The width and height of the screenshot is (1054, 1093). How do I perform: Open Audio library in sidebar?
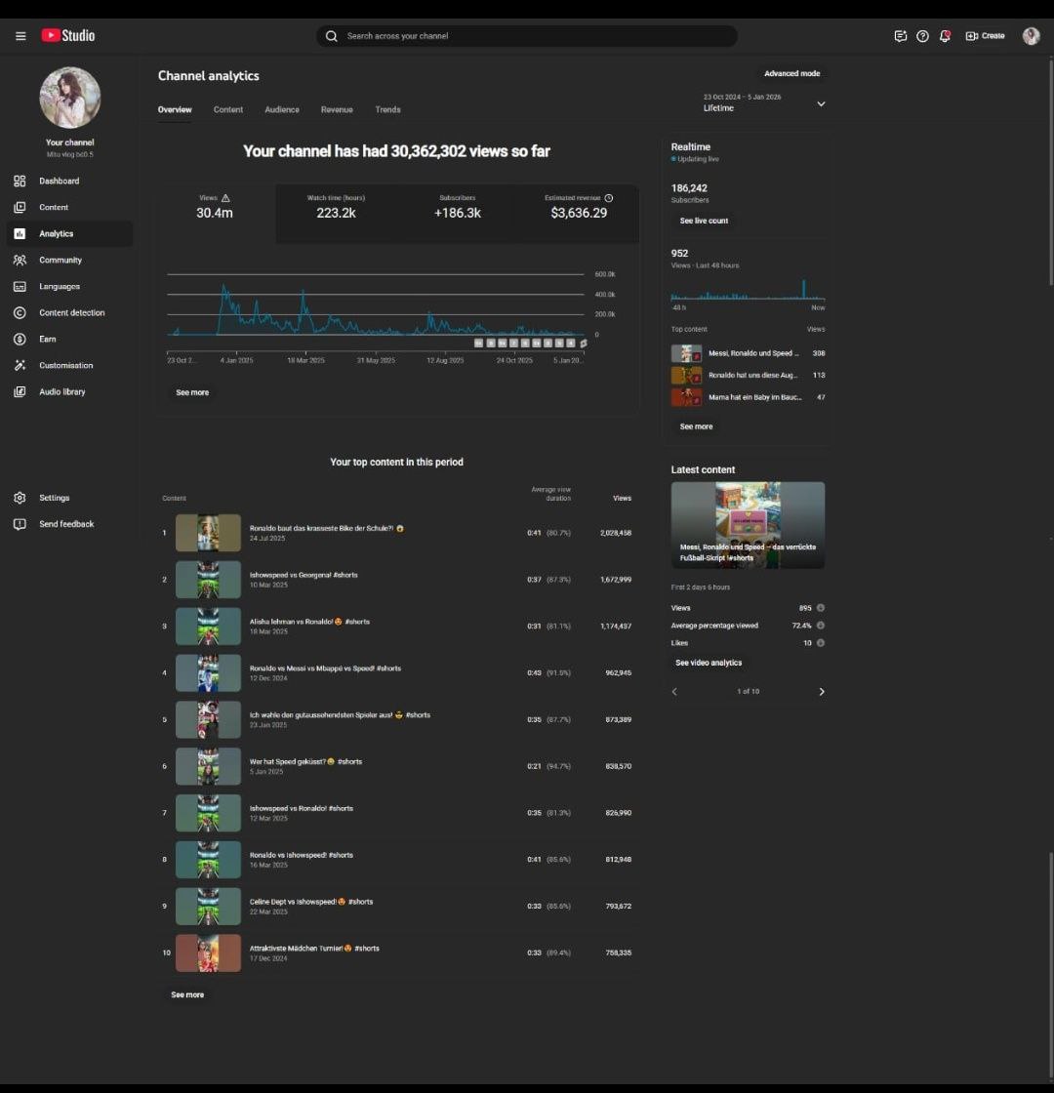click(61, 392)
